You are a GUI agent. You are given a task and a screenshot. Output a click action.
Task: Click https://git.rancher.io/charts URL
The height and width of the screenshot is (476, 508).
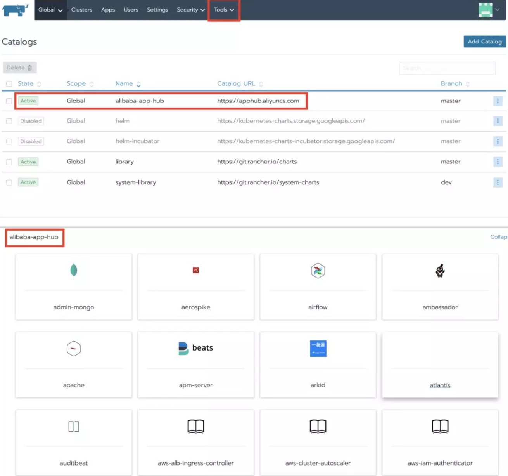(257, 162)
